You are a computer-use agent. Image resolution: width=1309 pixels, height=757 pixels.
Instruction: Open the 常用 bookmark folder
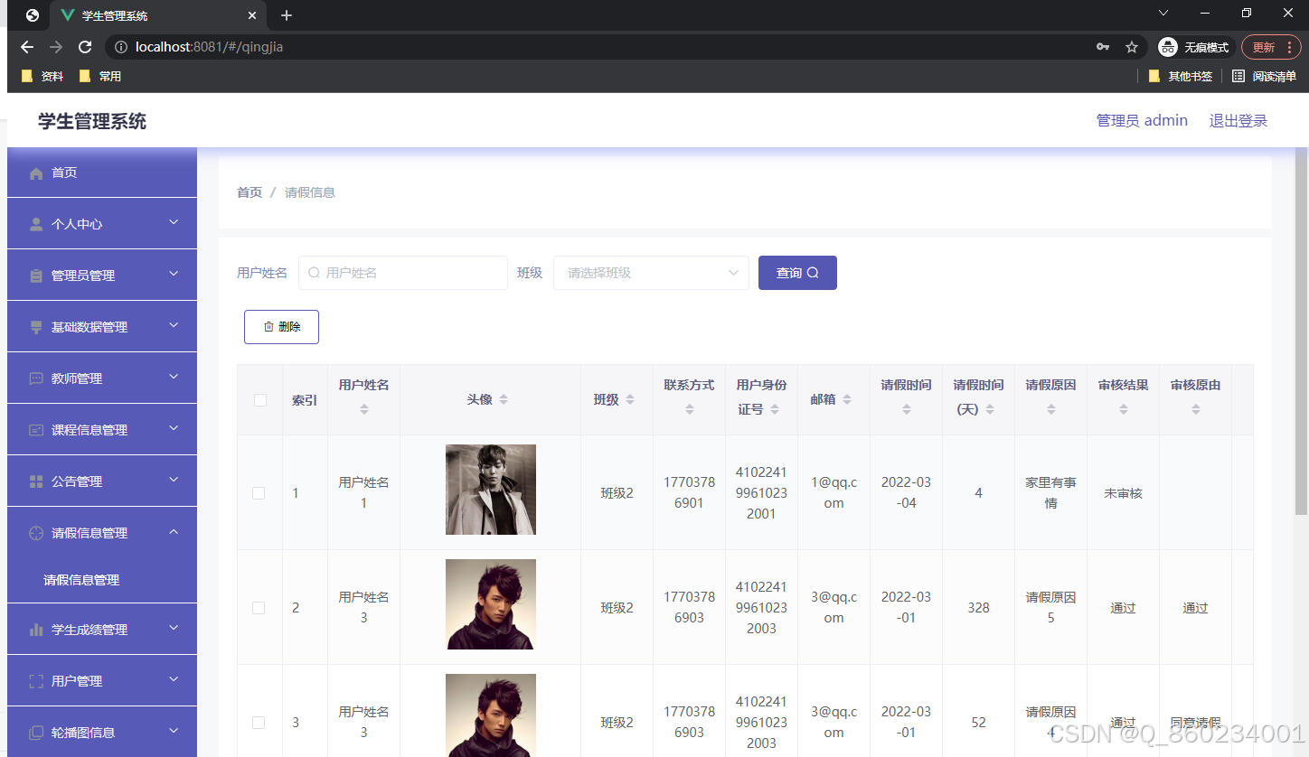coord(100,77)
